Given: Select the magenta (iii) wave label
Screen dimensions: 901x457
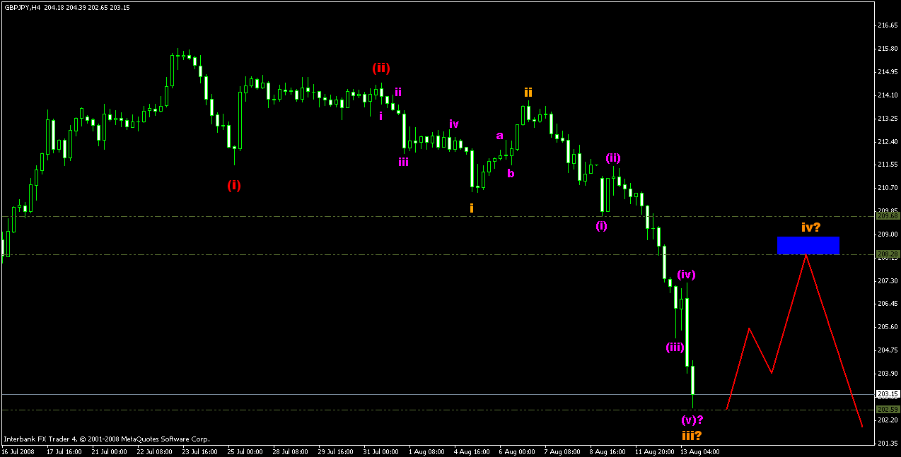Looking at the screenshot, I should point(675,347).
